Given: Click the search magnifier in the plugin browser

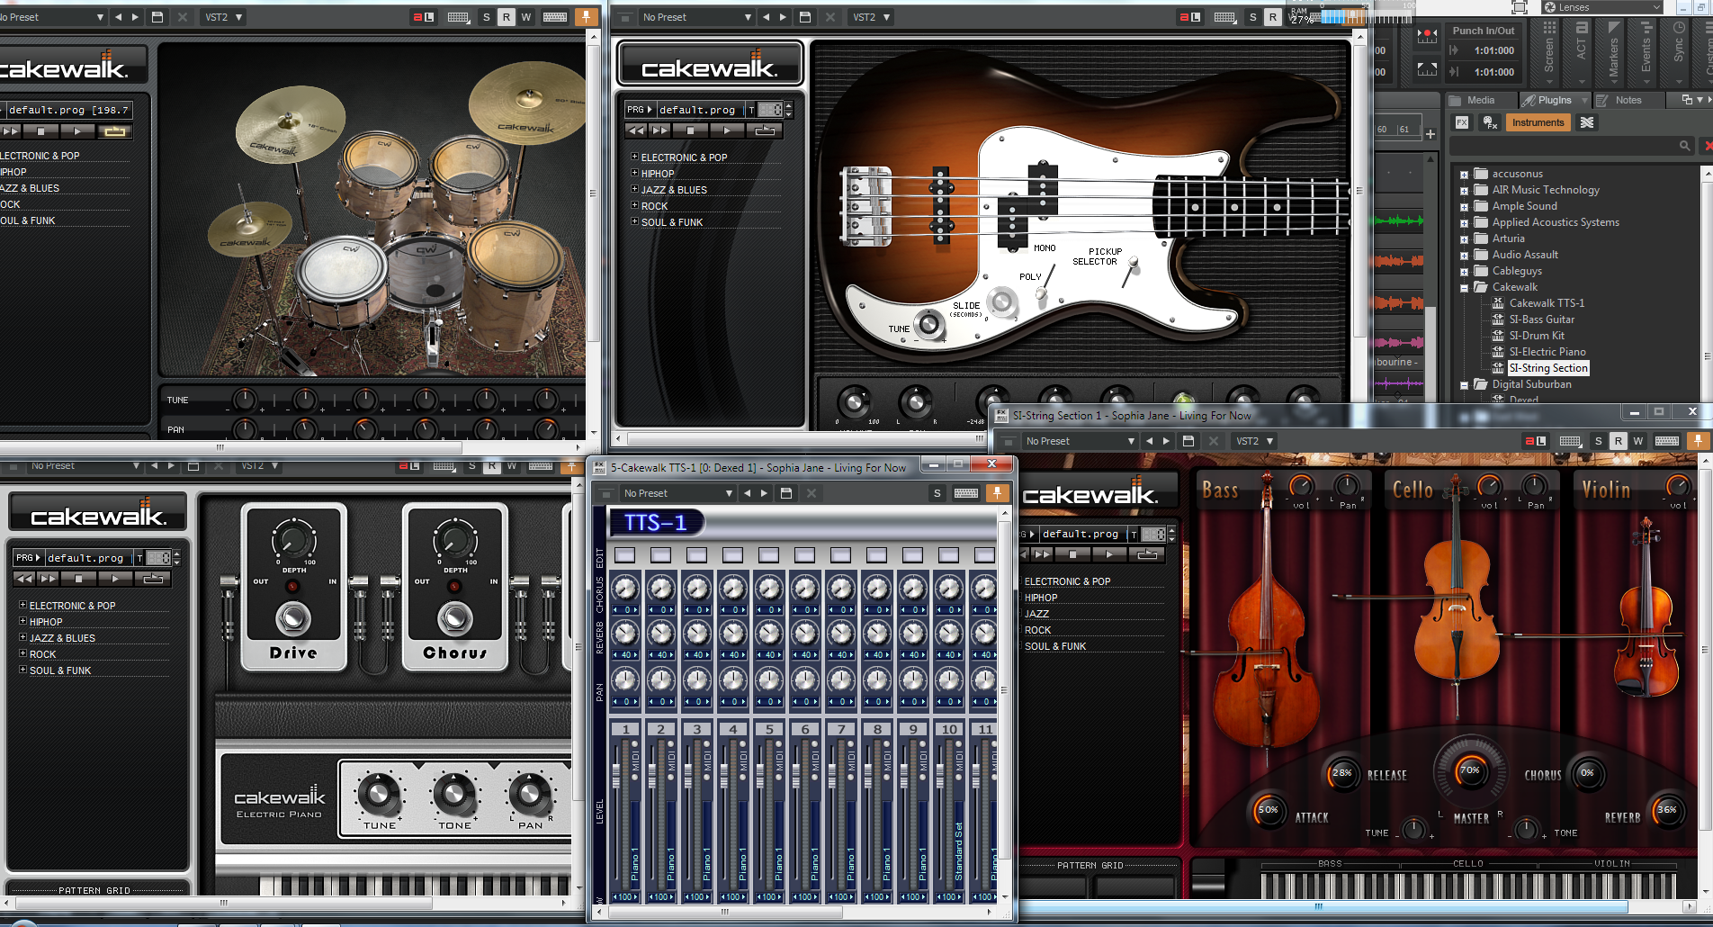Looking at the screenshot, I should pos(1684,145).
